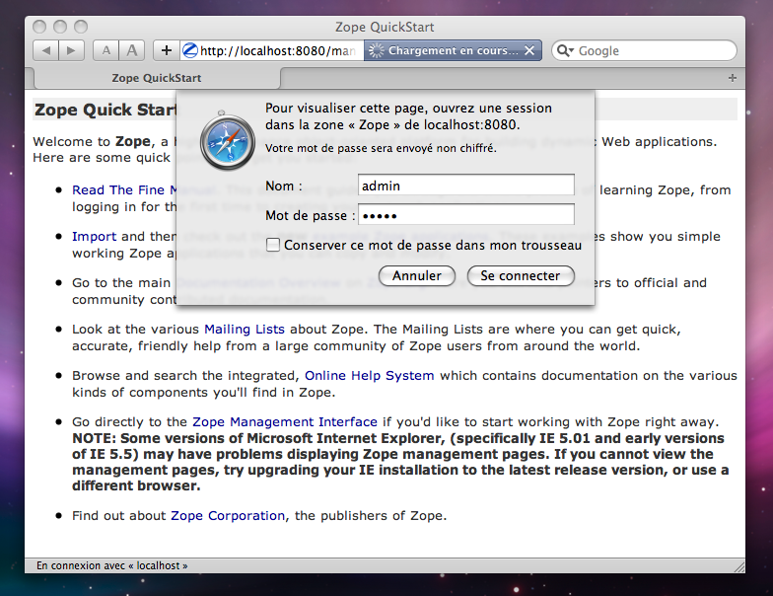Click the Safari compass icon in dialog
Viewport: 773px width, 596px height.
pos(227,142)
